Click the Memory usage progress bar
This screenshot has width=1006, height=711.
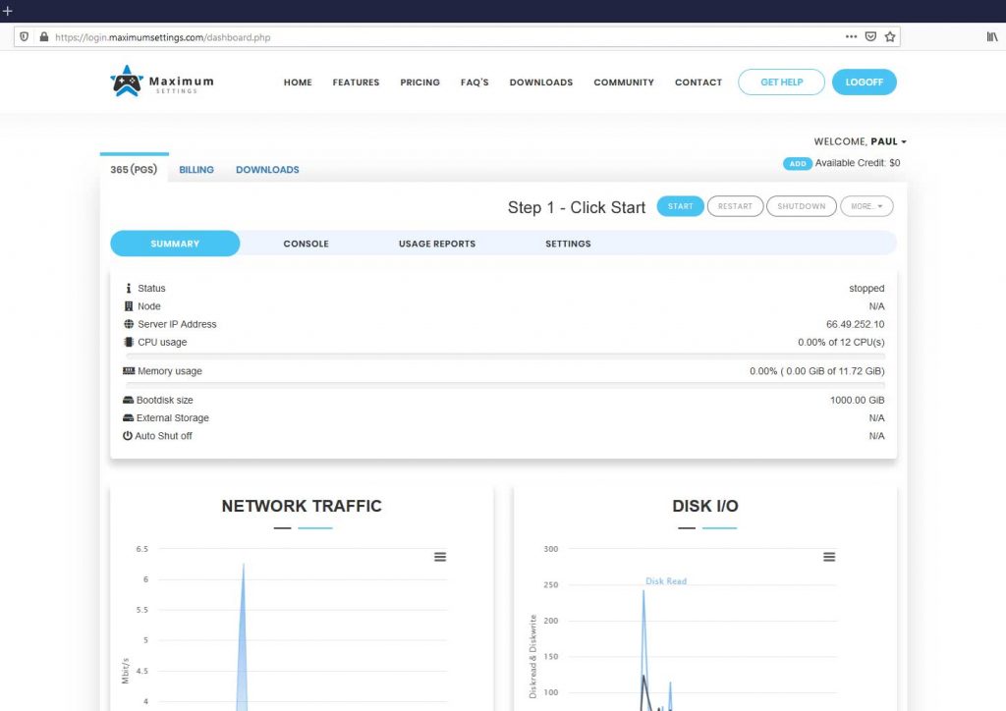[x=506, y=385]
